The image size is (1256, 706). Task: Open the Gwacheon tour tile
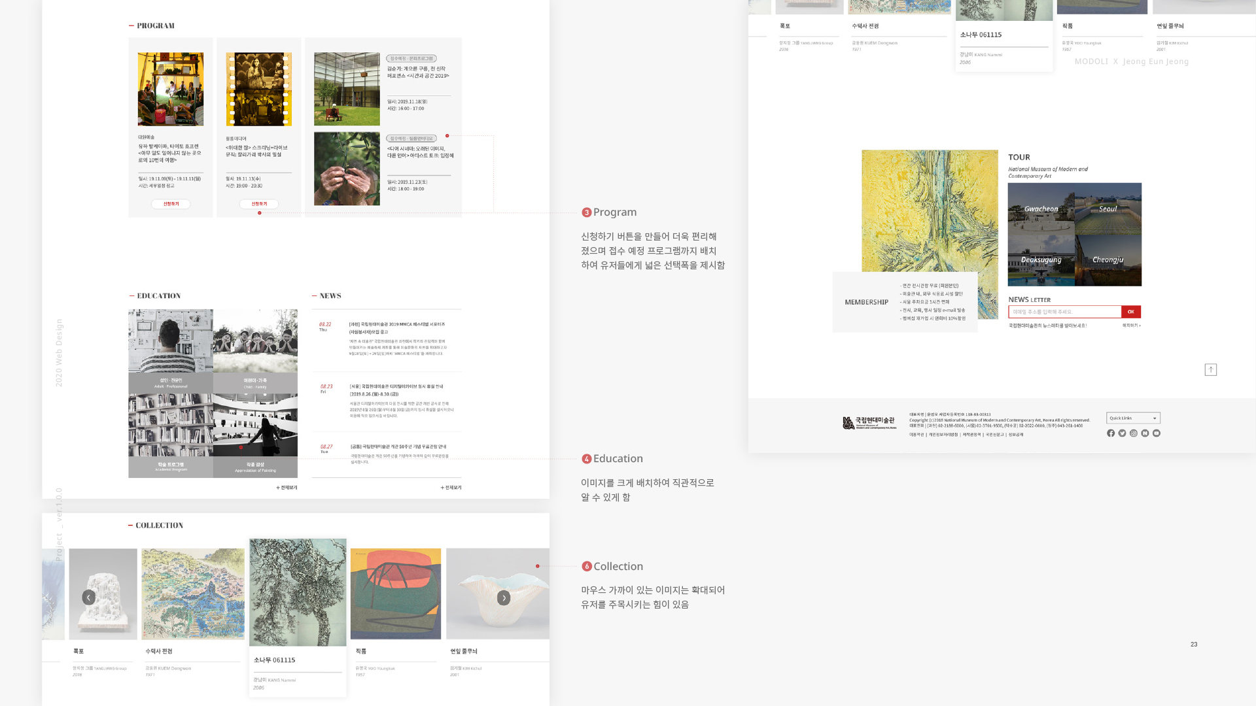pyautogui.click(x=1041, y=209)
